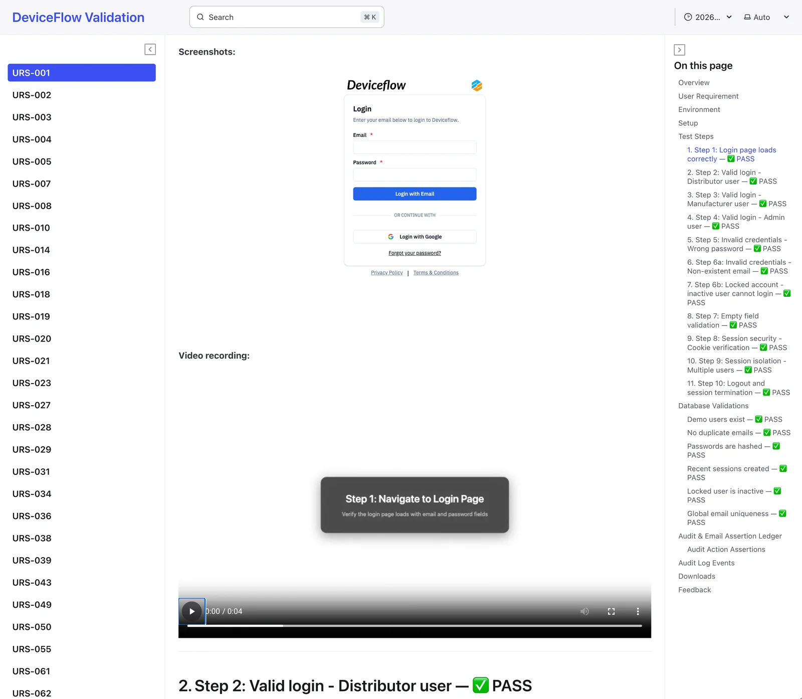The image size is (802, 699).
Task: Jump to Step 5 Wrong password link
Action: coord(737,244)
